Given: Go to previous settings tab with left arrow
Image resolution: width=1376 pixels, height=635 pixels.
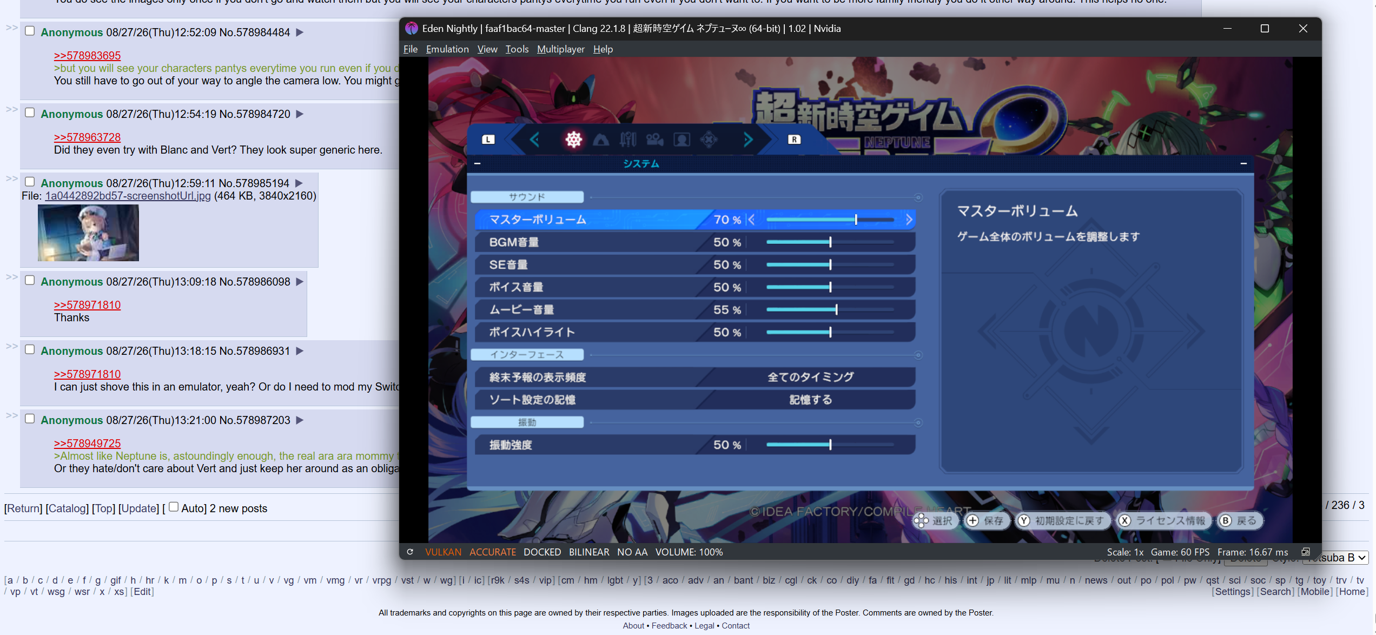Looking at the screenshot, I should click(x=534, y=140).
